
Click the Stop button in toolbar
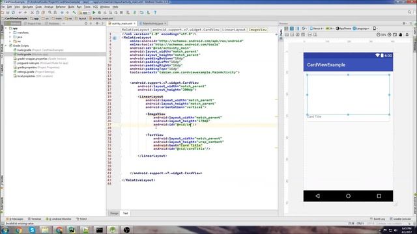(122, 12)
